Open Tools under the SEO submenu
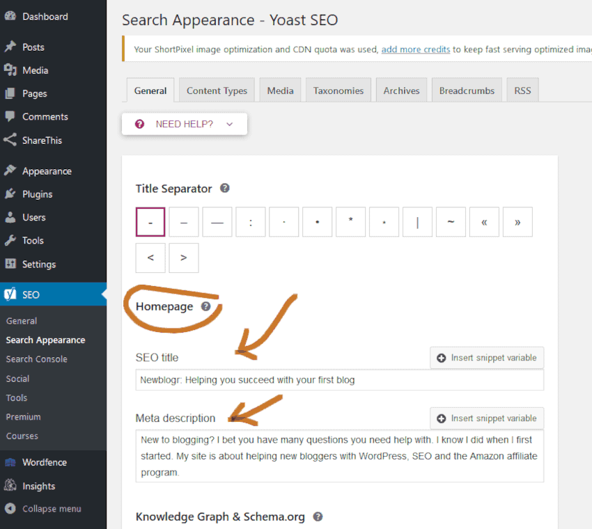Screen dimensions: 592x529 (x=17, y=397)
